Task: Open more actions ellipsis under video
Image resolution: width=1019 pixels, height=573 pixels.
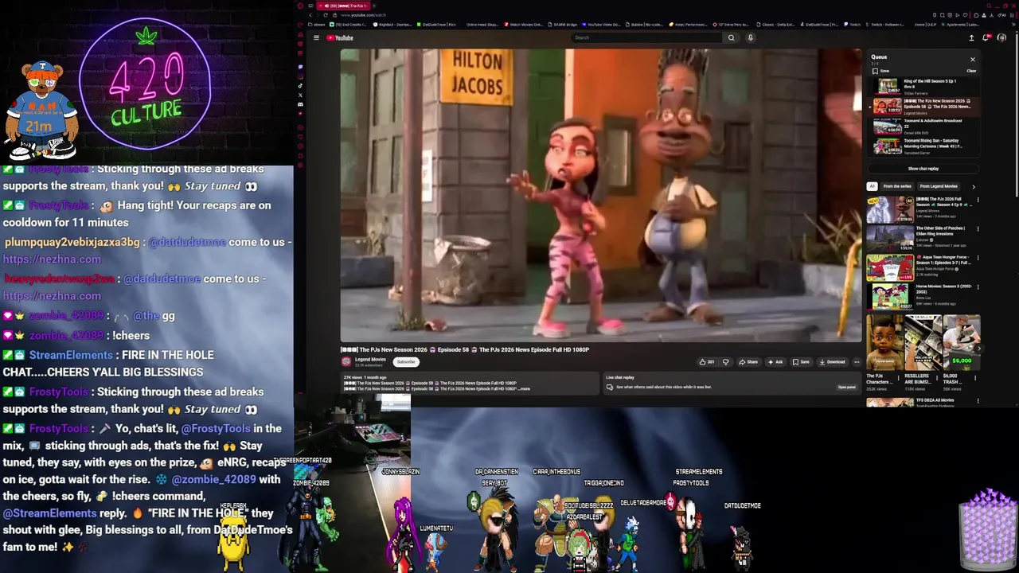Action: tap(857, 362)
